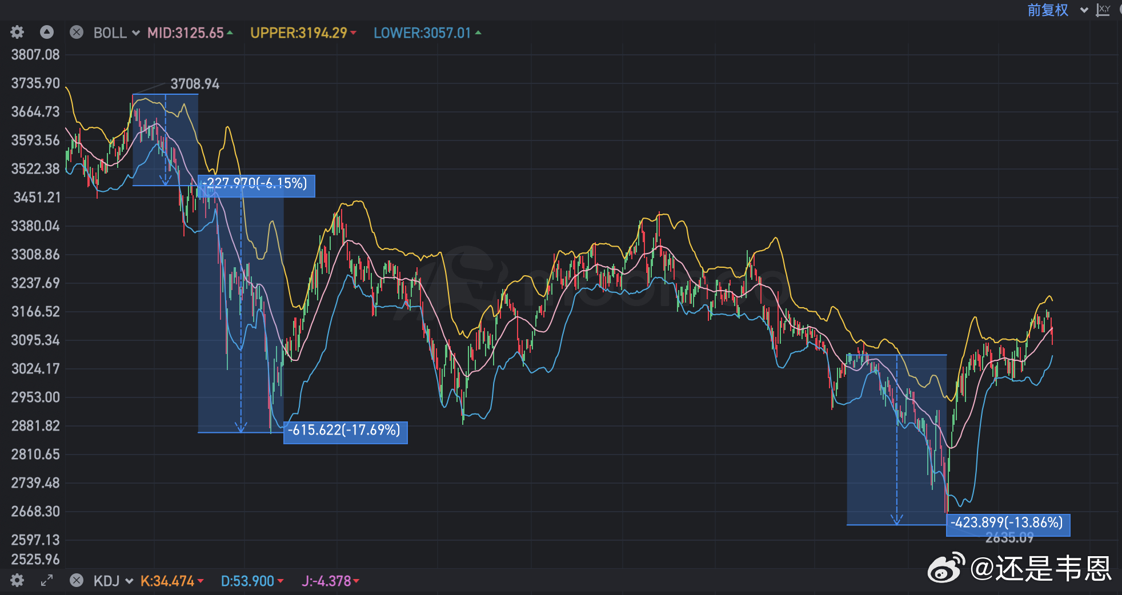Click the 3522.38 price axis label
The width and height of the screenshot is (1122, 595).
35,169
